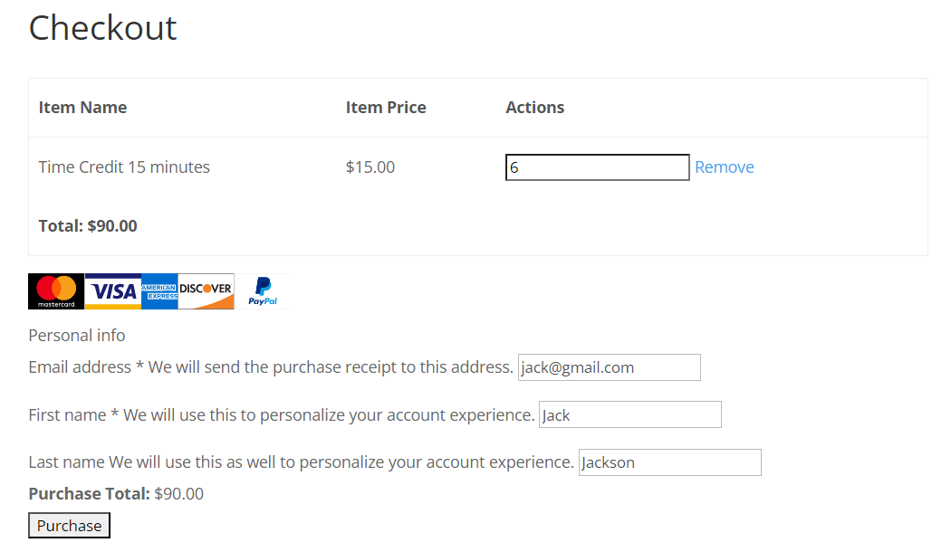Click the Personal info section label

[77, 336]
